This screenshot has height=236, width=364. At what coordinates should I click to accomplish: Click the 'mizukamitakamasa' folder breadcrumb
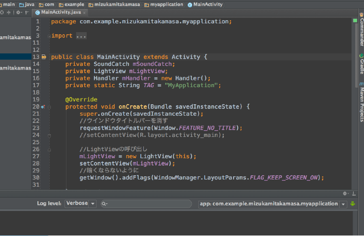[114, 4]
